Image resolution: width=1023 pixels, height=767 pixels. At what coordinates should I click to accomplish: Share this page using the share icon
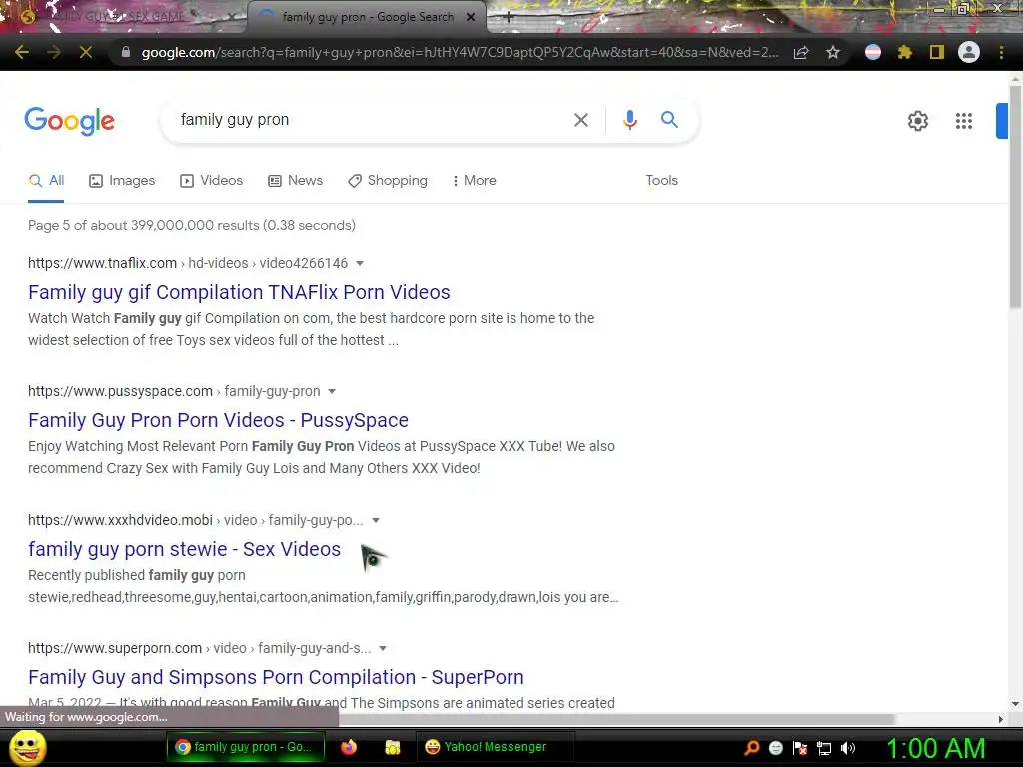tap(801, 52)
